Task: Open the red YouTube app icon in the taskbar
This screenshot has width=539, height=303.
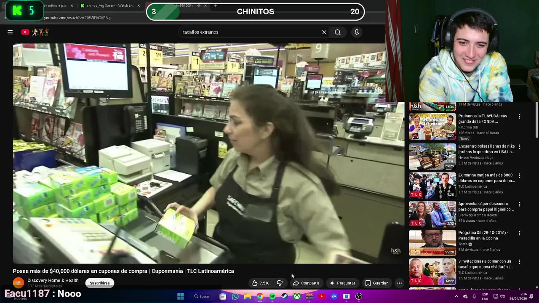Action: pyautogui.click(x=322, y=296)
